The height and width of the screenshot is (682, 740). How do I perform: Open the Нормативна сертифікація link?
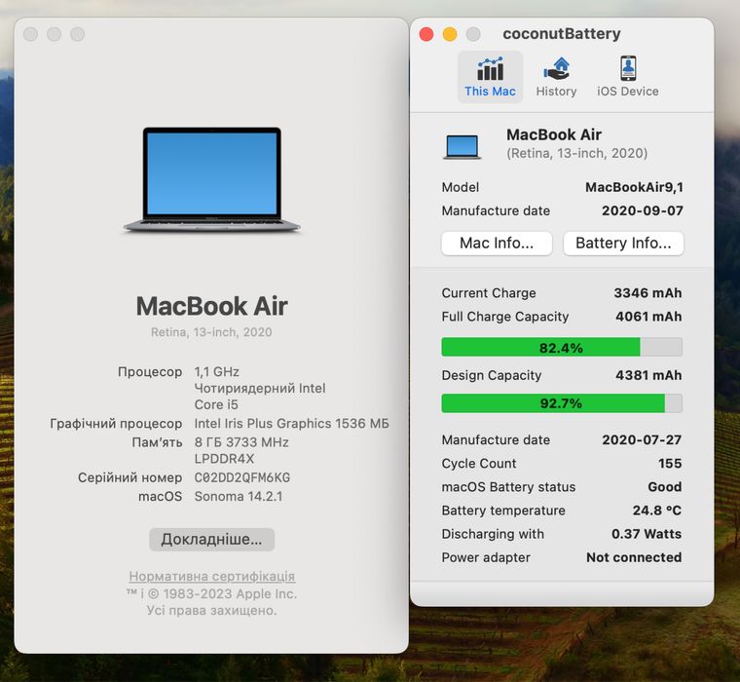tap(212, 576)
